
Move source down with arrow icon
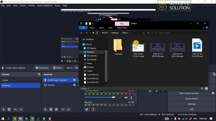(x=68, y=109)
